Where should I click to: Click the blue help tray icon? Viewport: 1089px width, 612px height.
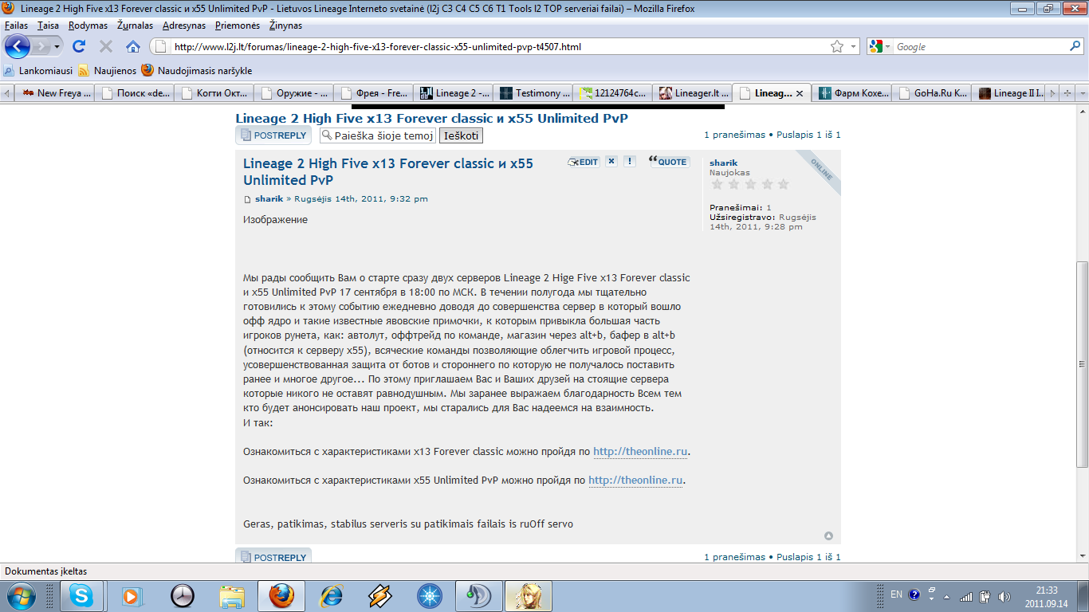tap(914, 594)
